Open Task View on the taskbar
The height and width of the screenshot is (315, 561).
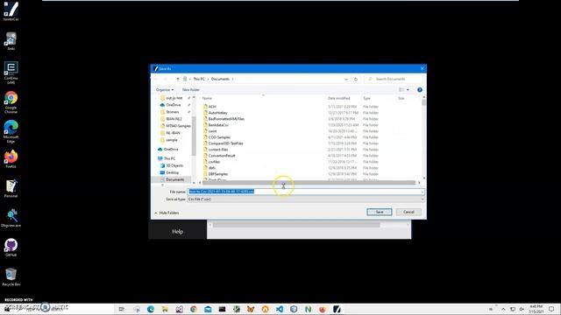[x=122, y=309]
